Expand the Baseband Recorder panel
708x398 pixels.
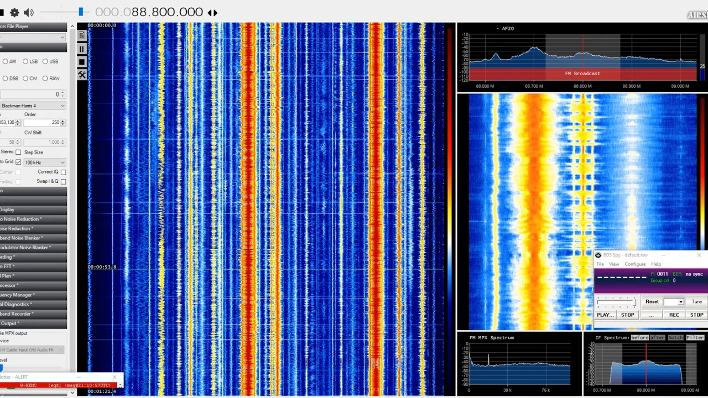pos(33,314)
